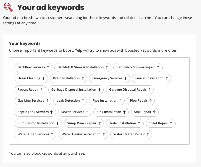The height and width of the screenshot is (167, 201).
Task: Click the arrow icon on Leak Detection
Action: pyautogui.click(x=83, y=101)
